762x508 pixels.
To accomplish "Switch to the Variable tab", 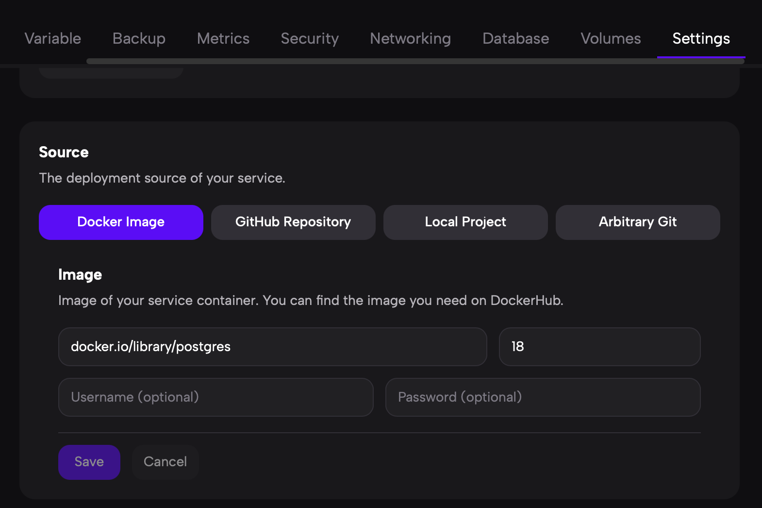I will (x=53, y=38).
